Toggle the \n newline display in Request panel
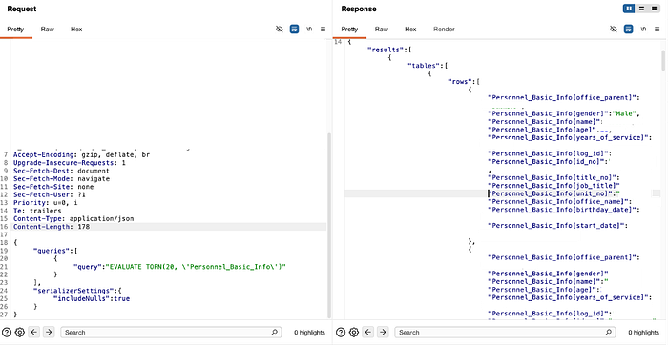 tap(309, 29)
